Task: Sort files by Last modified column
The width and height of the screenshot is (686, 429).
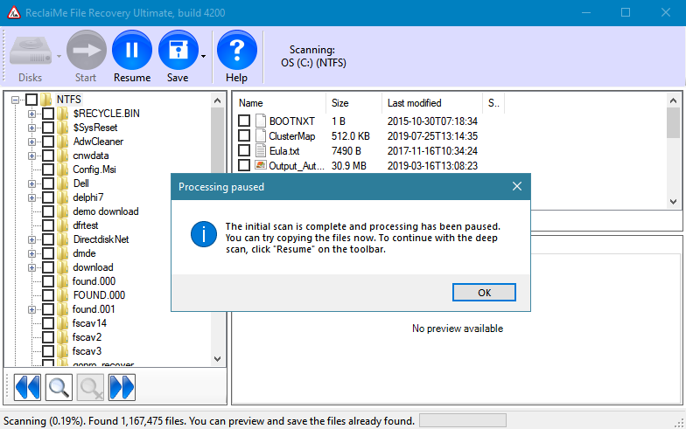Action: (x=414, y=103)
